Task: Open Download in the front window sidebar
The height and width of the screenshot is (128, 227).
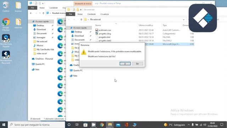Action: [79, 36]
